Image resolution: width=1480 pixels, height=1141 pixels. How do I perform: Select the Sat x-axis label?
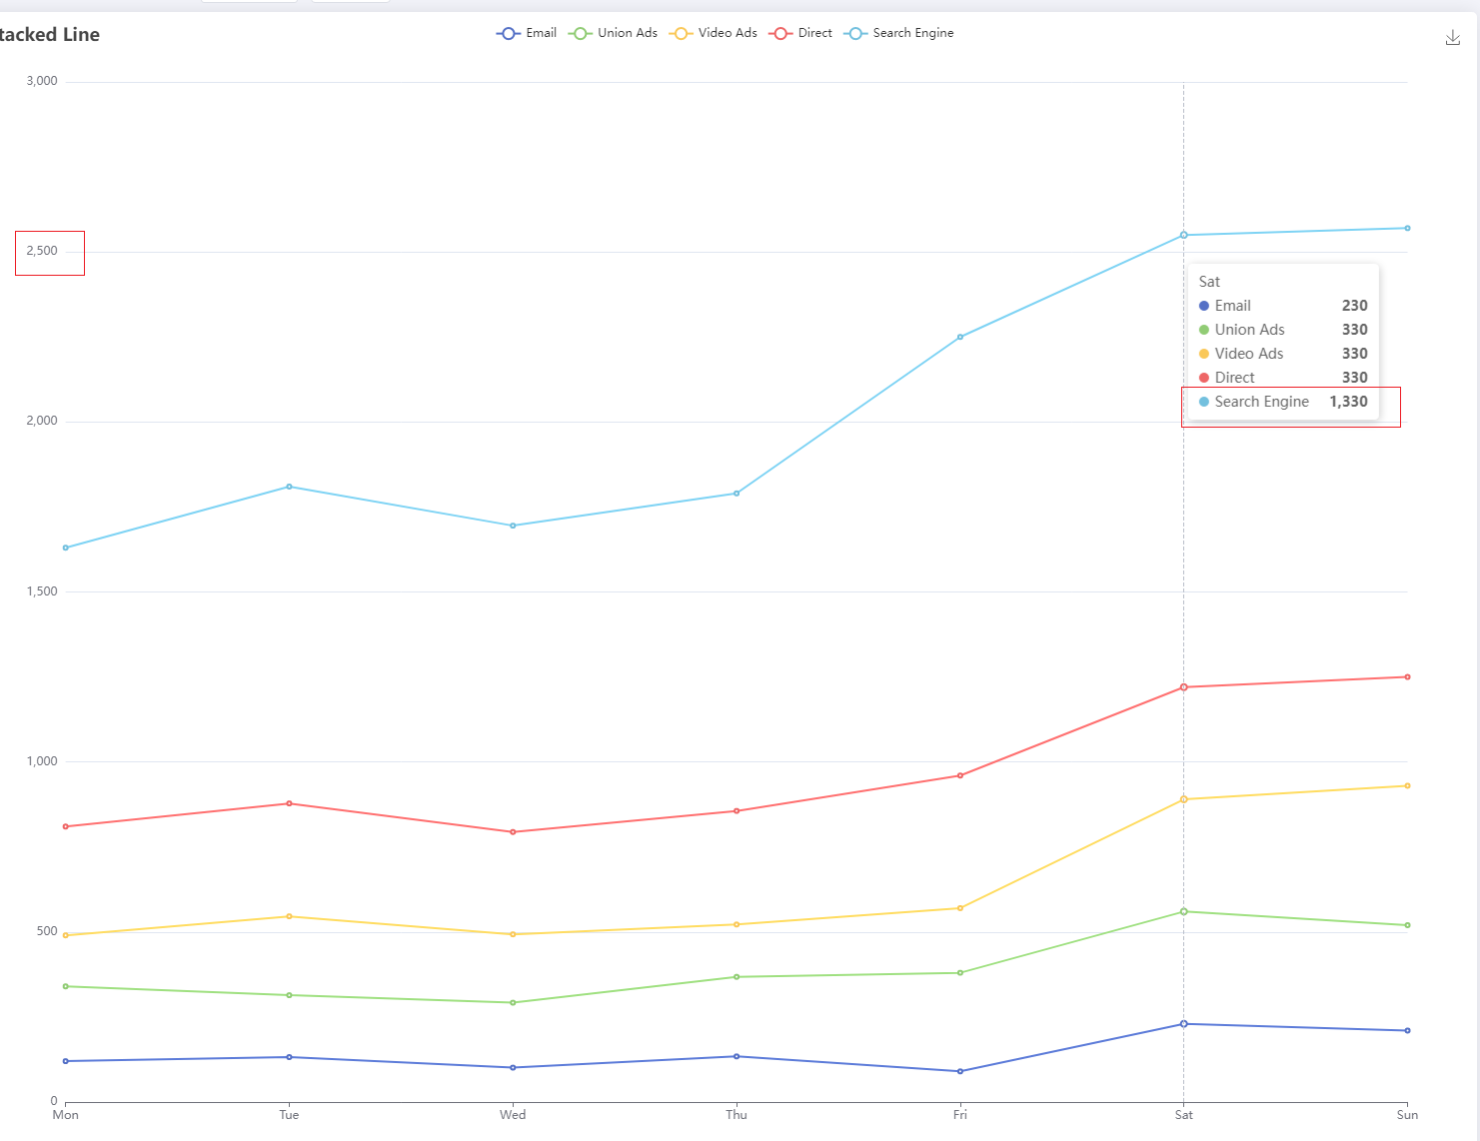pyautogui.click(x=1184, y=1115)
